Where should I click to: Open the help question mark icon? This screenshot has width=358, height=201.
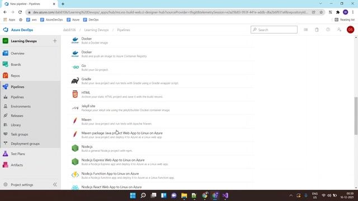pyautogui.click(x=328, y=30)
